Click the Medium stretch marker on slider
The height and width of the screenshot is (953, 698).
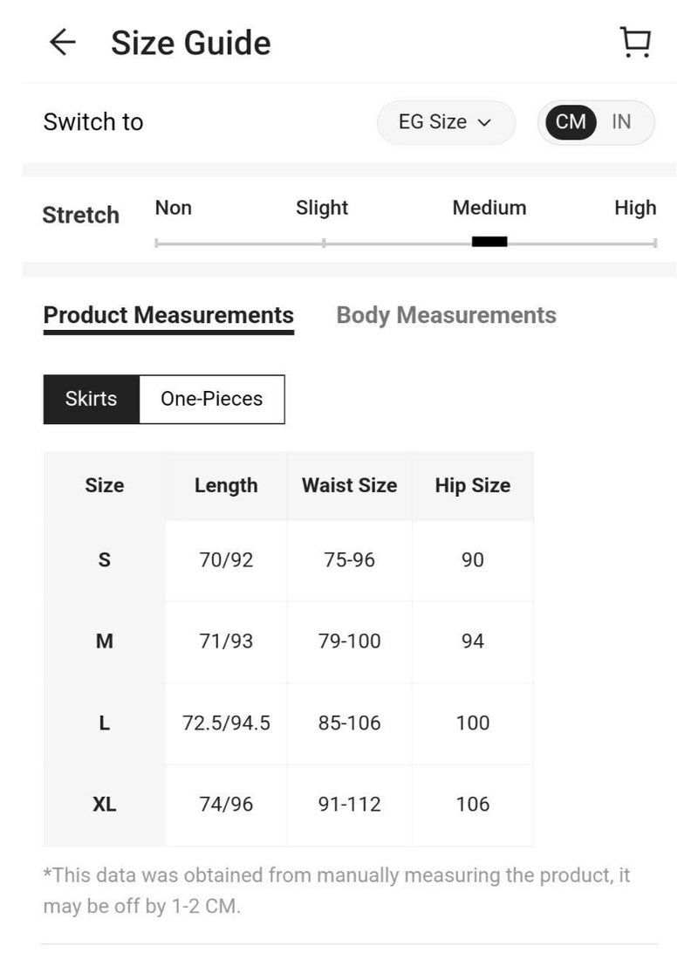[489, 242]
